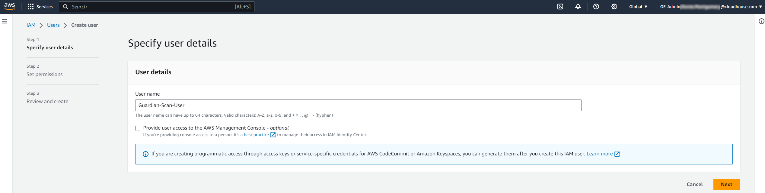Click the external link icon beside best practice
Image resolution: width=765 pixels, height=193 pixels.
pyautogui.click(x=273, y=135)
